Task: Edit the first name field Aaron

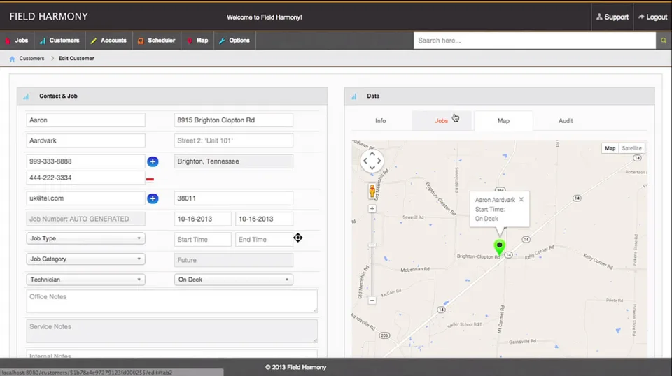Action: click(x=85, y=120)
